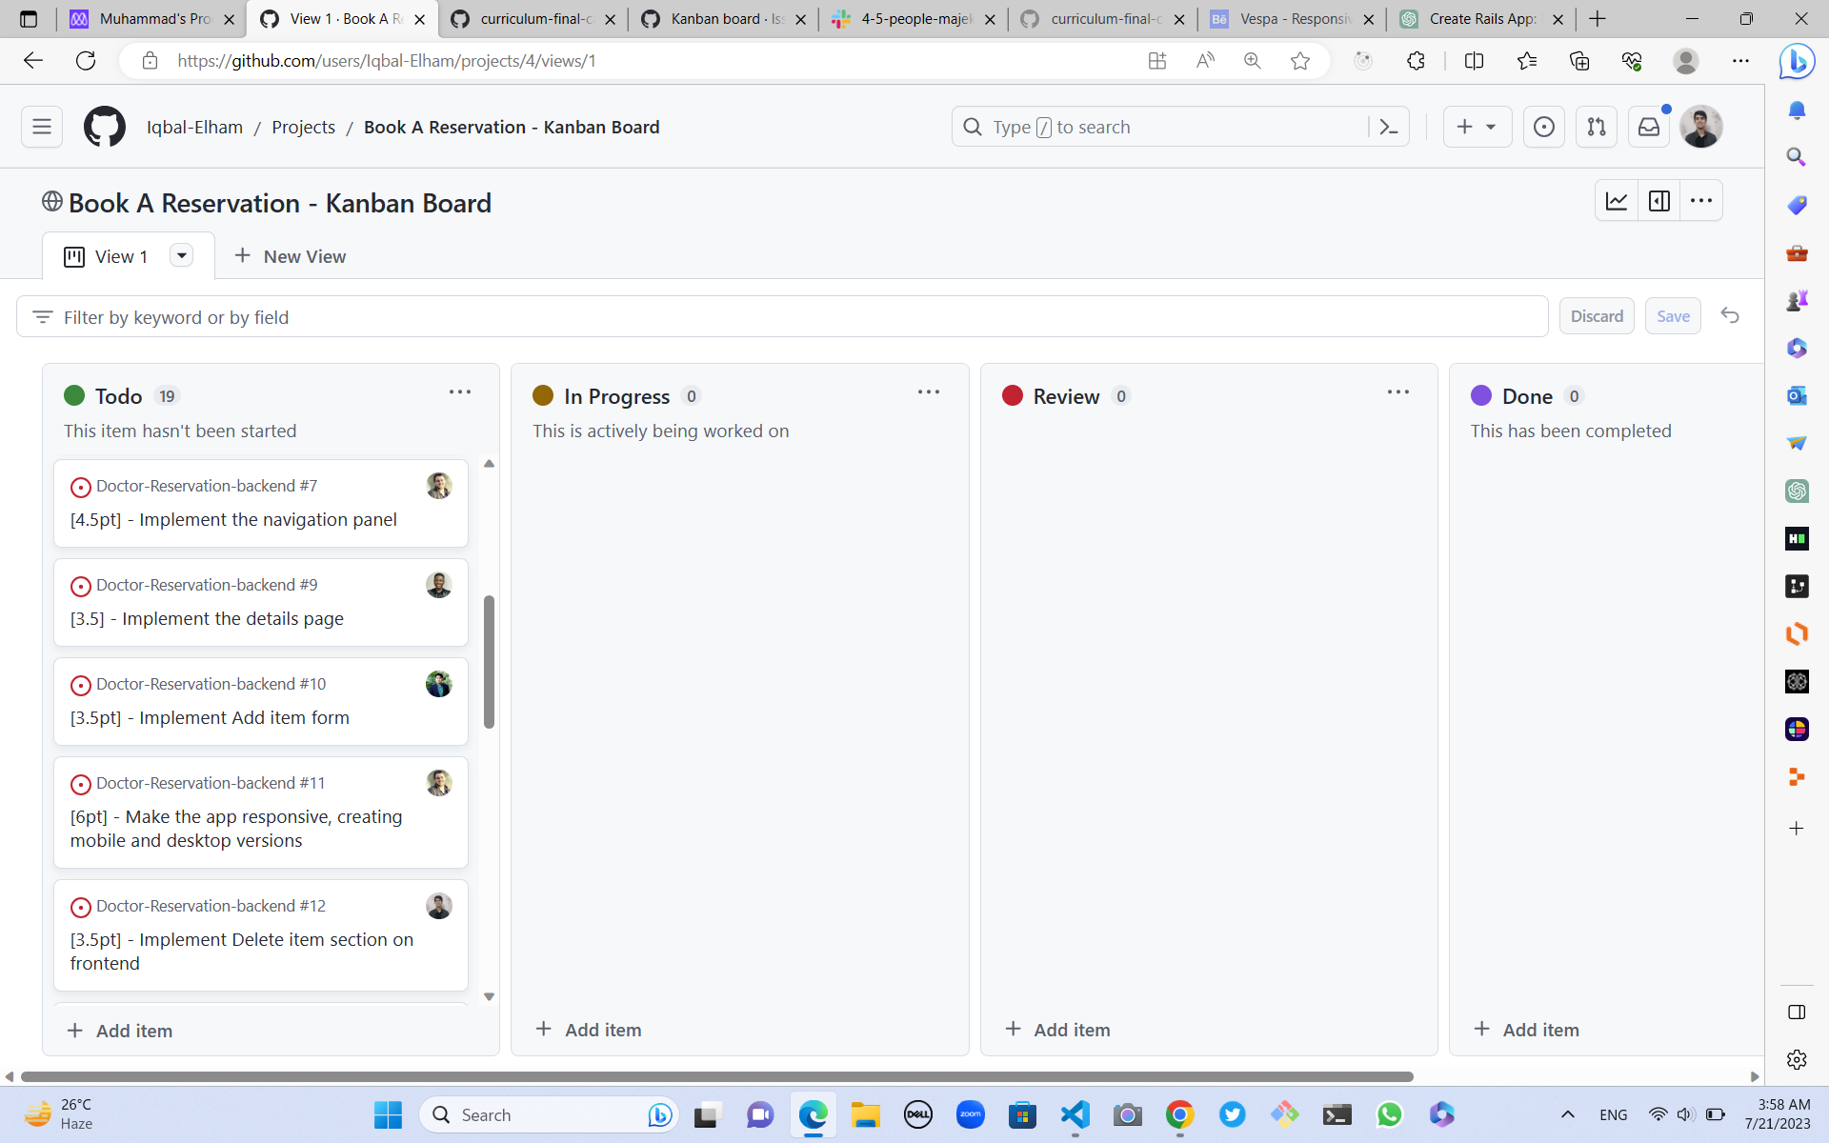Open the user avatar account menu
The width and height of the screenshot is (1829, 1143).
[x=1701, y=126]
